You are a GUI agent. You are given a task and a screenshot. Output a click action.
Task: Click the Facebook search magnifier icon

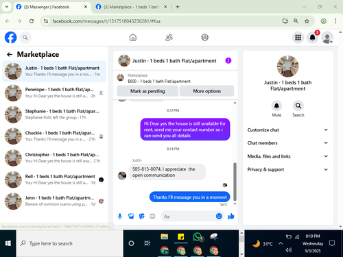coord(25,38)
